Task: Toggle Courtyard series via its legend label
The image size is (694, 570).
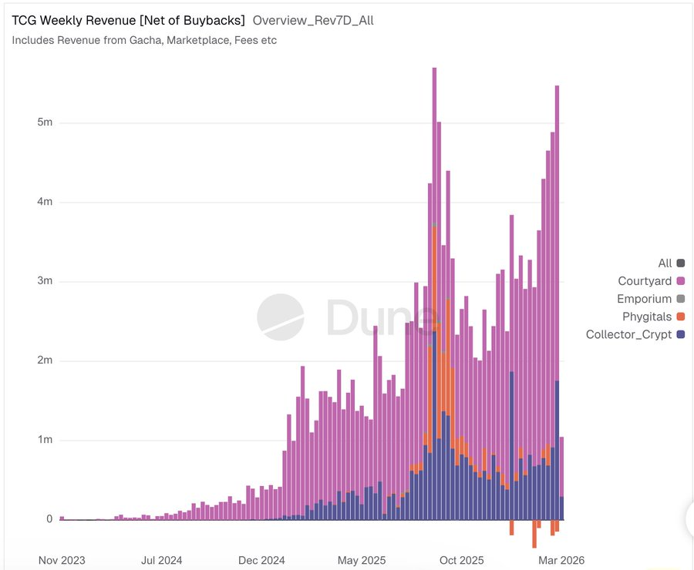Action: coord(645,281)
